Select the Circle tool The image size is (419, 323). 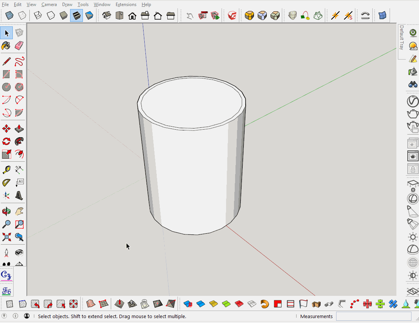tap(6, 87)
